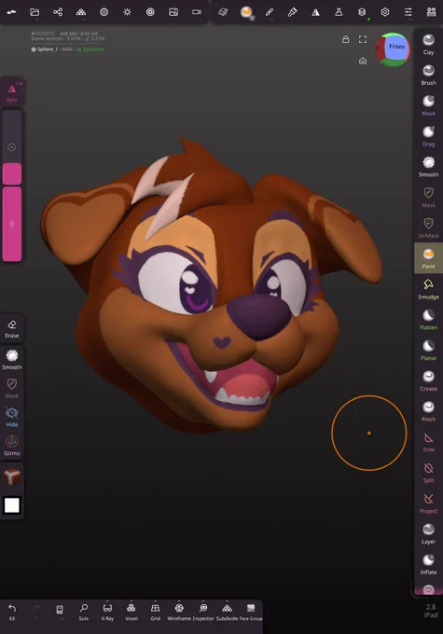This screenshot has height=634, width=443.
Task: Open the Topology menu
Action: [81, 12]
